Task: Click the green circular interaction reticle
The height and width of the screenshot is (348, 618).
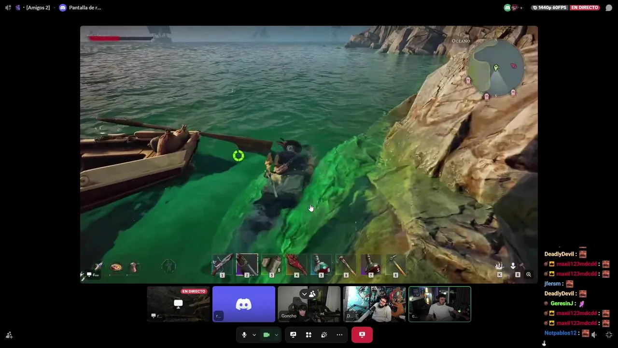Action: [239, 156]
